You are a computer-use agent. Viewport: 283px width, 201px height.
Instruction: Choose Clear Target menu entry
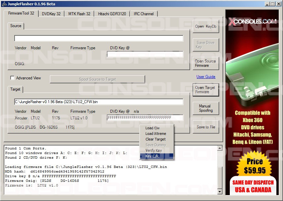(x=155, y=139)
